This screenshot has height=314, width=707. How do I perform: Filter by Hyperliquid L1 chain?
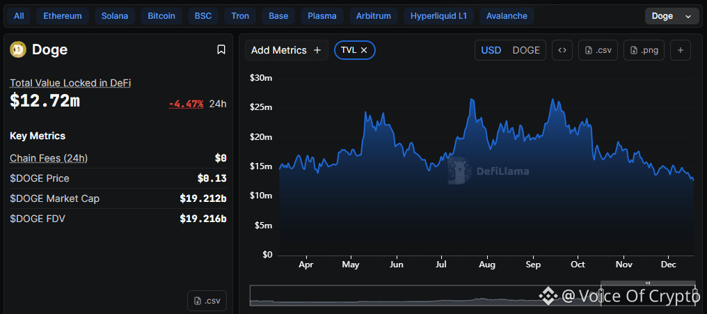pos(438,15)
